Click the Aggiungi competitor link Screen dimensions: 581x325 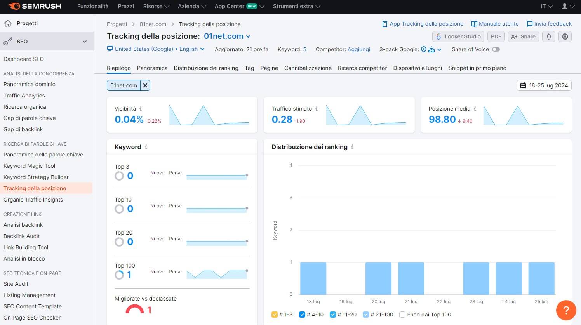pos(359,49)
